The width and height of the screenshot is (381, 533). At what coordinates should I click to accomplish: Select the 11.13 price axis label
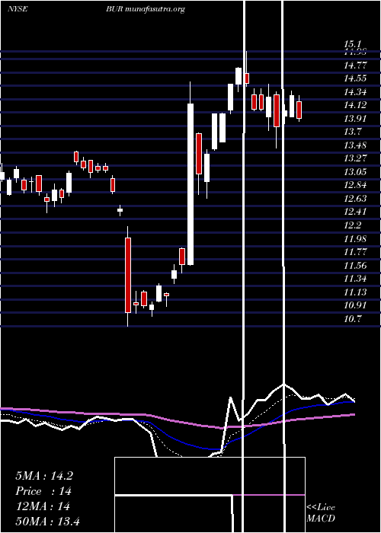click(355, 292)
